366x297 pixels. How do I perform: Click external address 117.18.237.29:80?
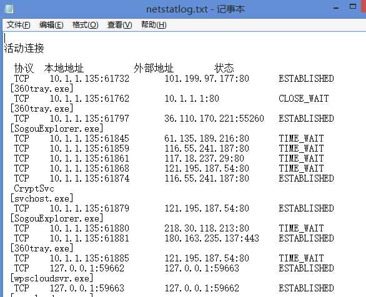tap(204, 158)
